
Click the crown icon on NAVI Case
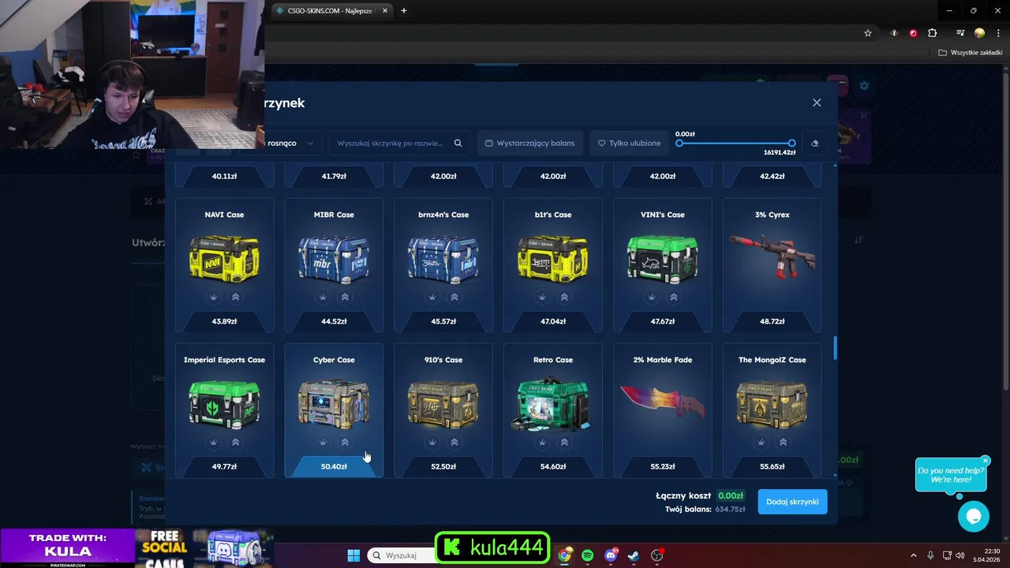pos(213,297)
